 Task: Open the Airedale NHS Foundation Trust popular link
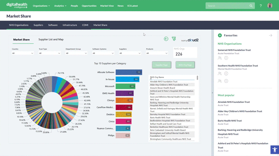coord(234,102)
